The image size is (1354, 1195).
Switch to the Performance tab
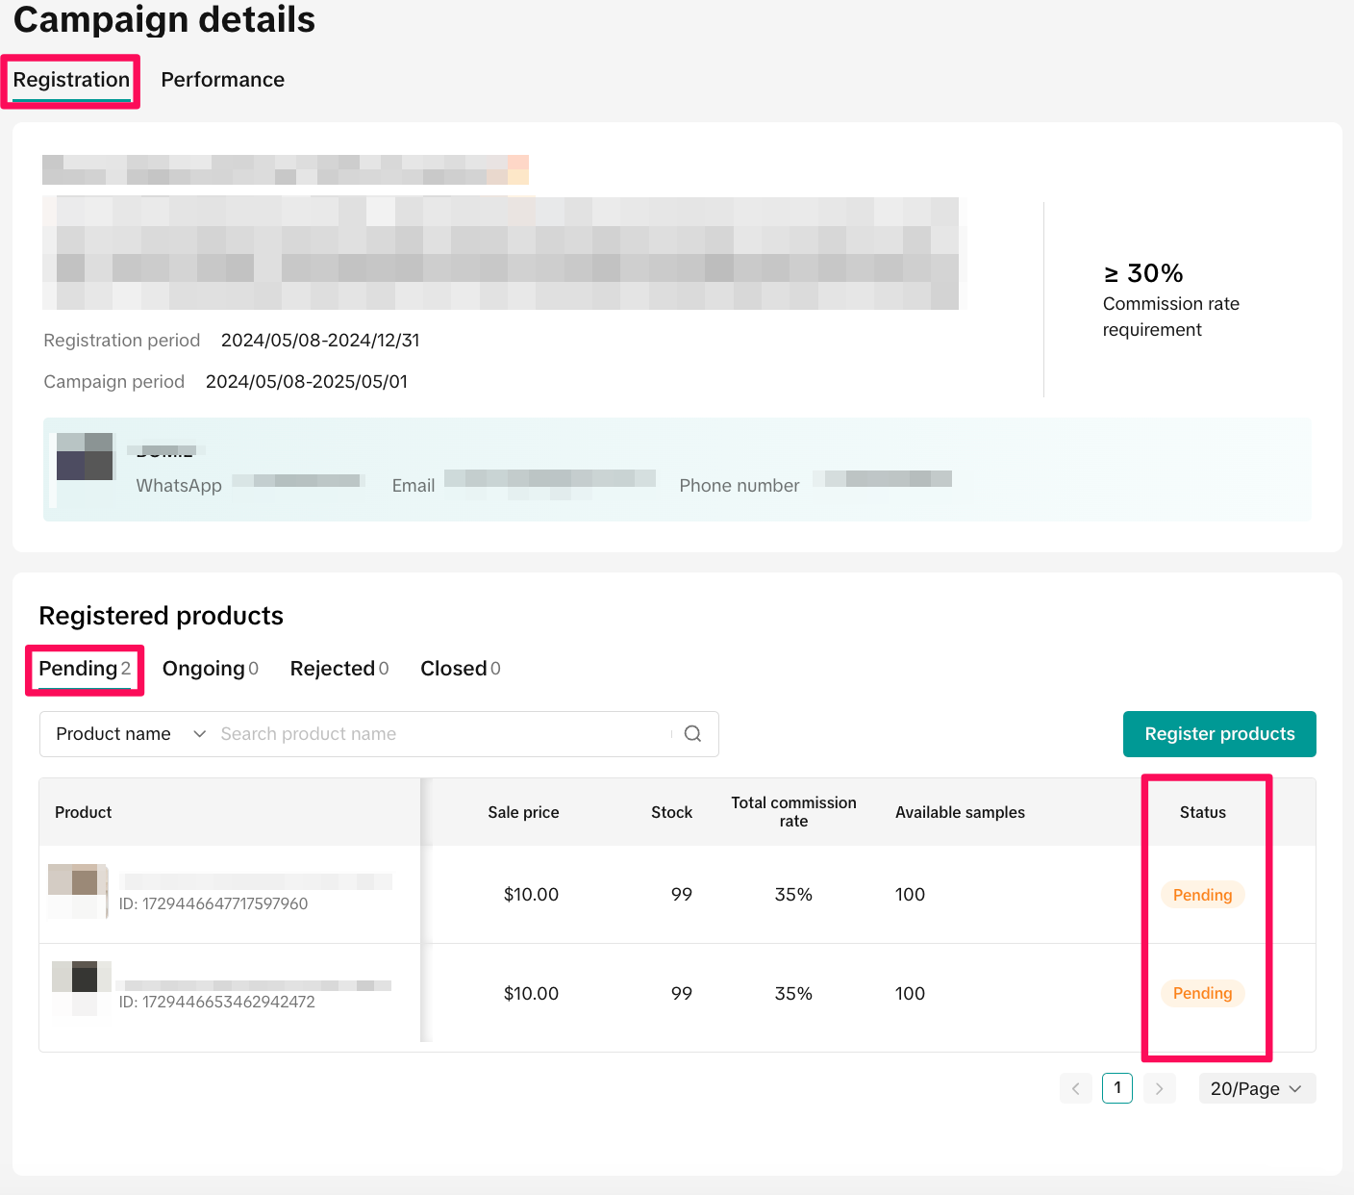coord(222,80)
